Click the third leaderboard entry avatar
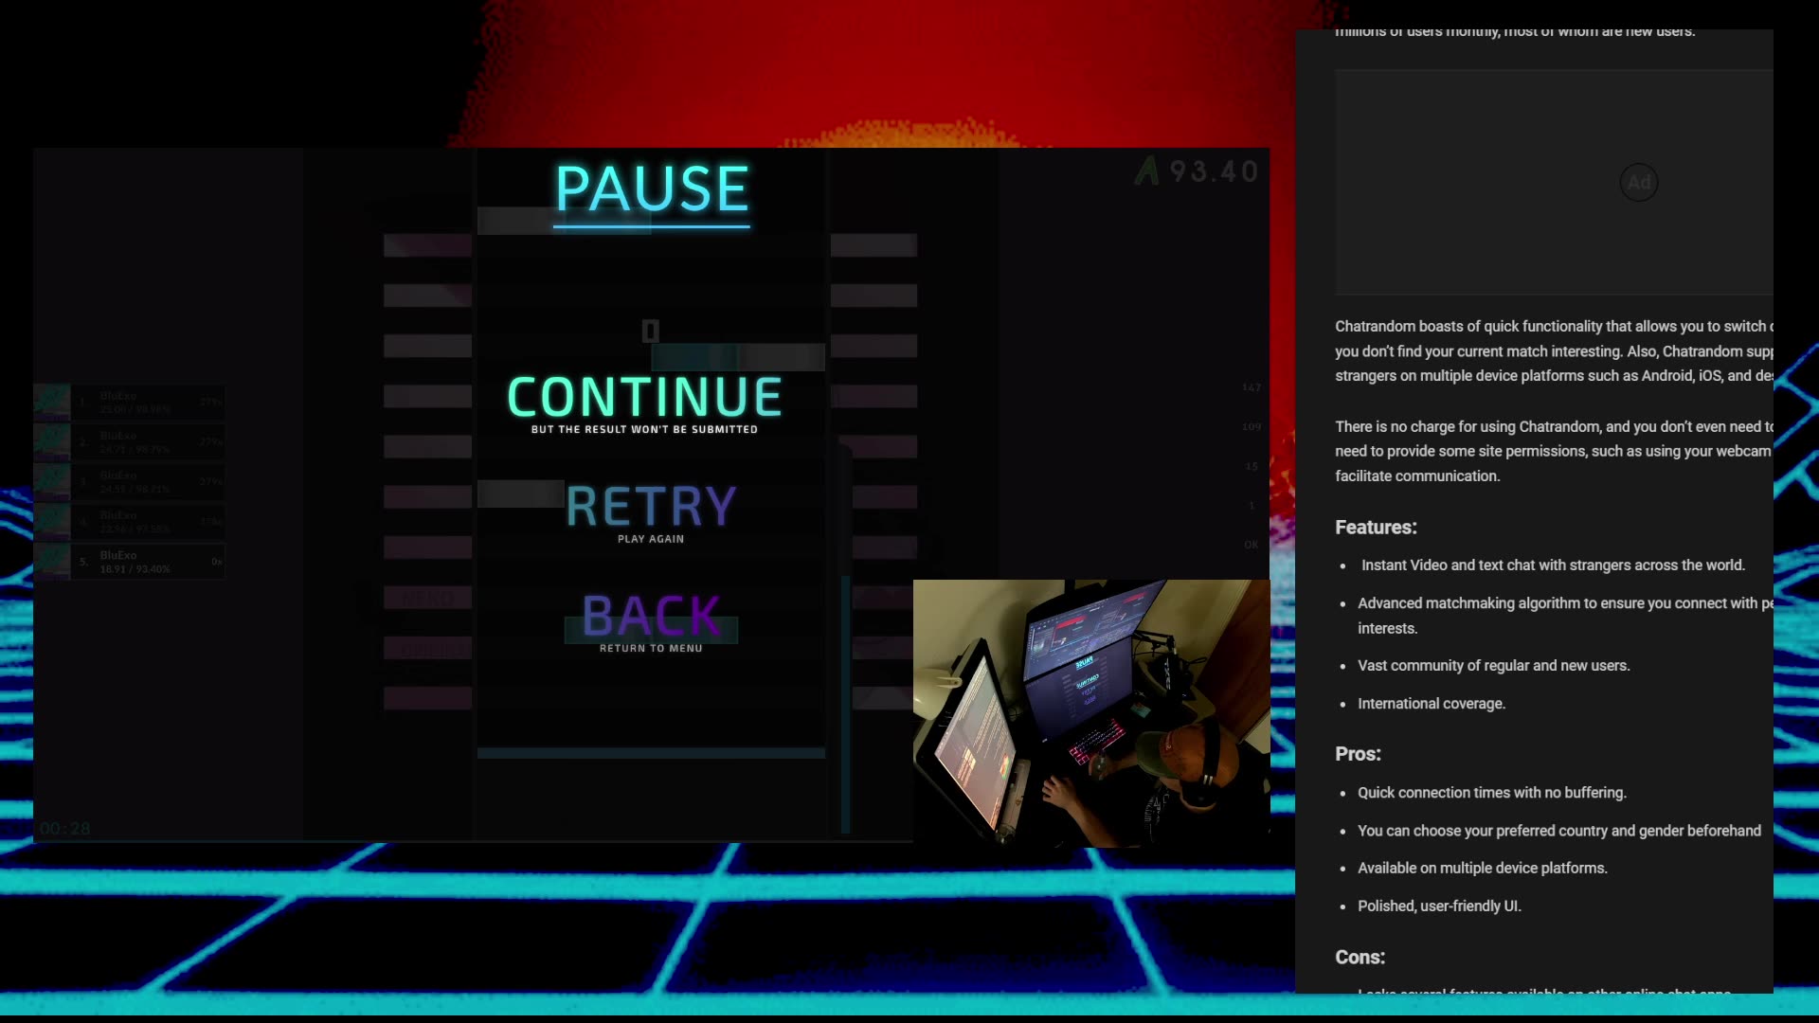 point(52,482)
